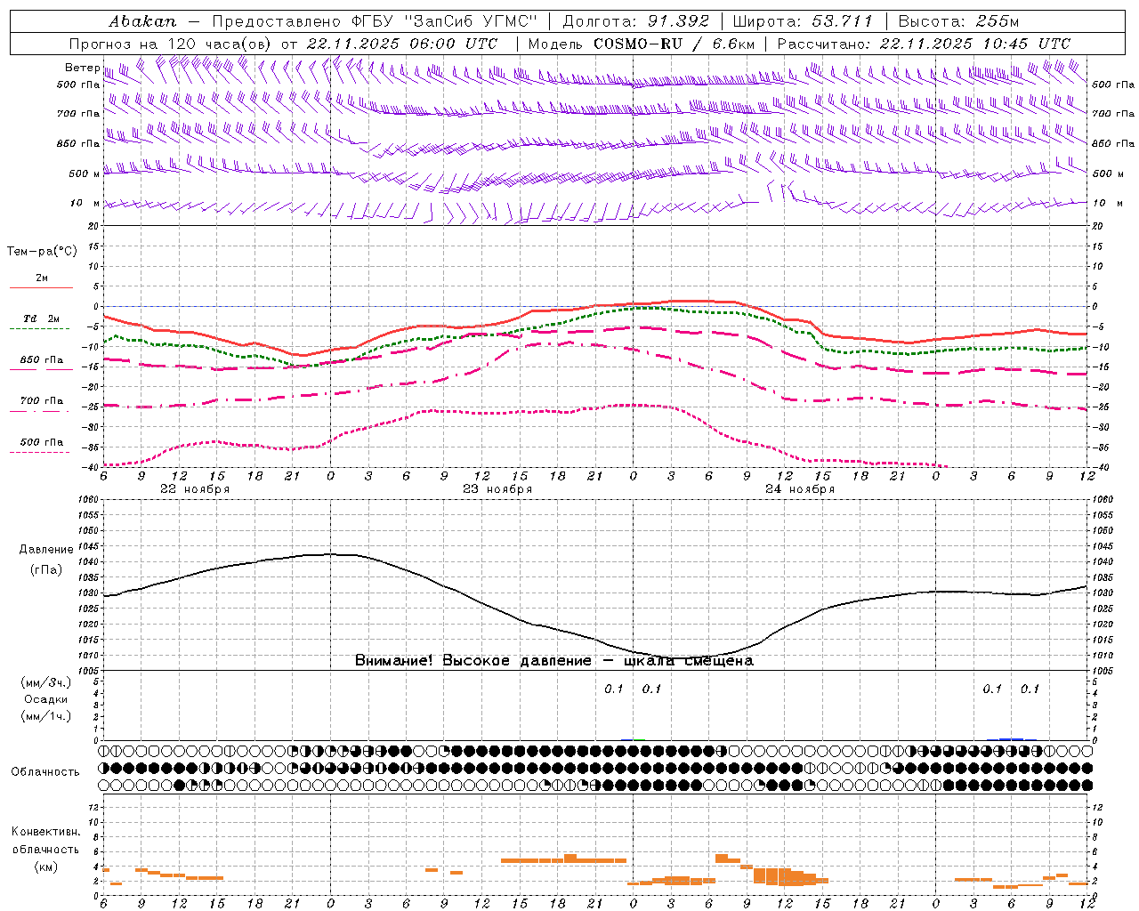Image resolution: width=1139 pixels, height=911 pixels.
Task: Click the '(мм/1ч.)' precipitation unit label
Action: pos(46,716)
